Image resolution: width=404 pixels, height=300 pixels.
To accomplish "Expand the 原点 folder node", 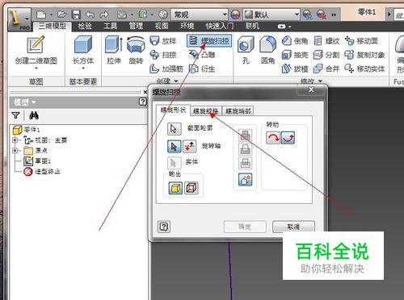I will click(x=15, y=151).
